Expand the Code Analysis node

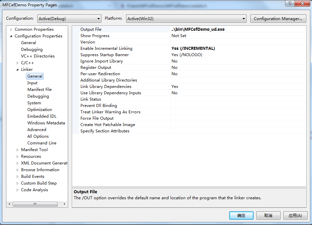click(x=17, y=190)
